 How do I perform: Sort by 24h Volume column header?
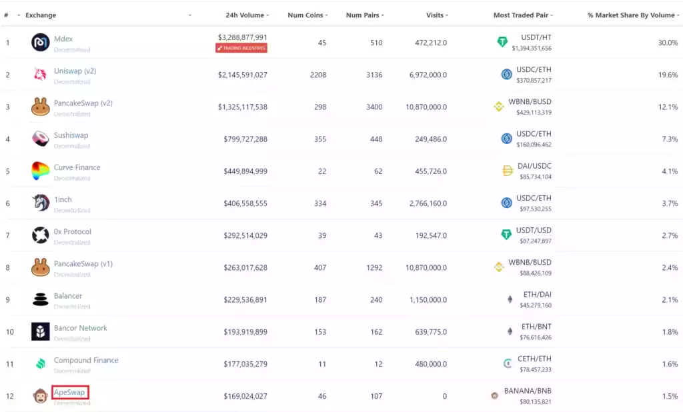(x=245, y=15)
